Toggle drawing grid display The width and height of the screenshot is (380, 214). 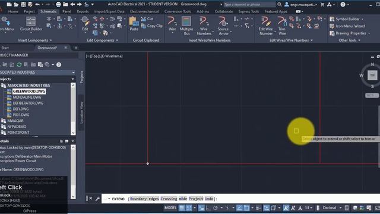(x=182, y=208)
